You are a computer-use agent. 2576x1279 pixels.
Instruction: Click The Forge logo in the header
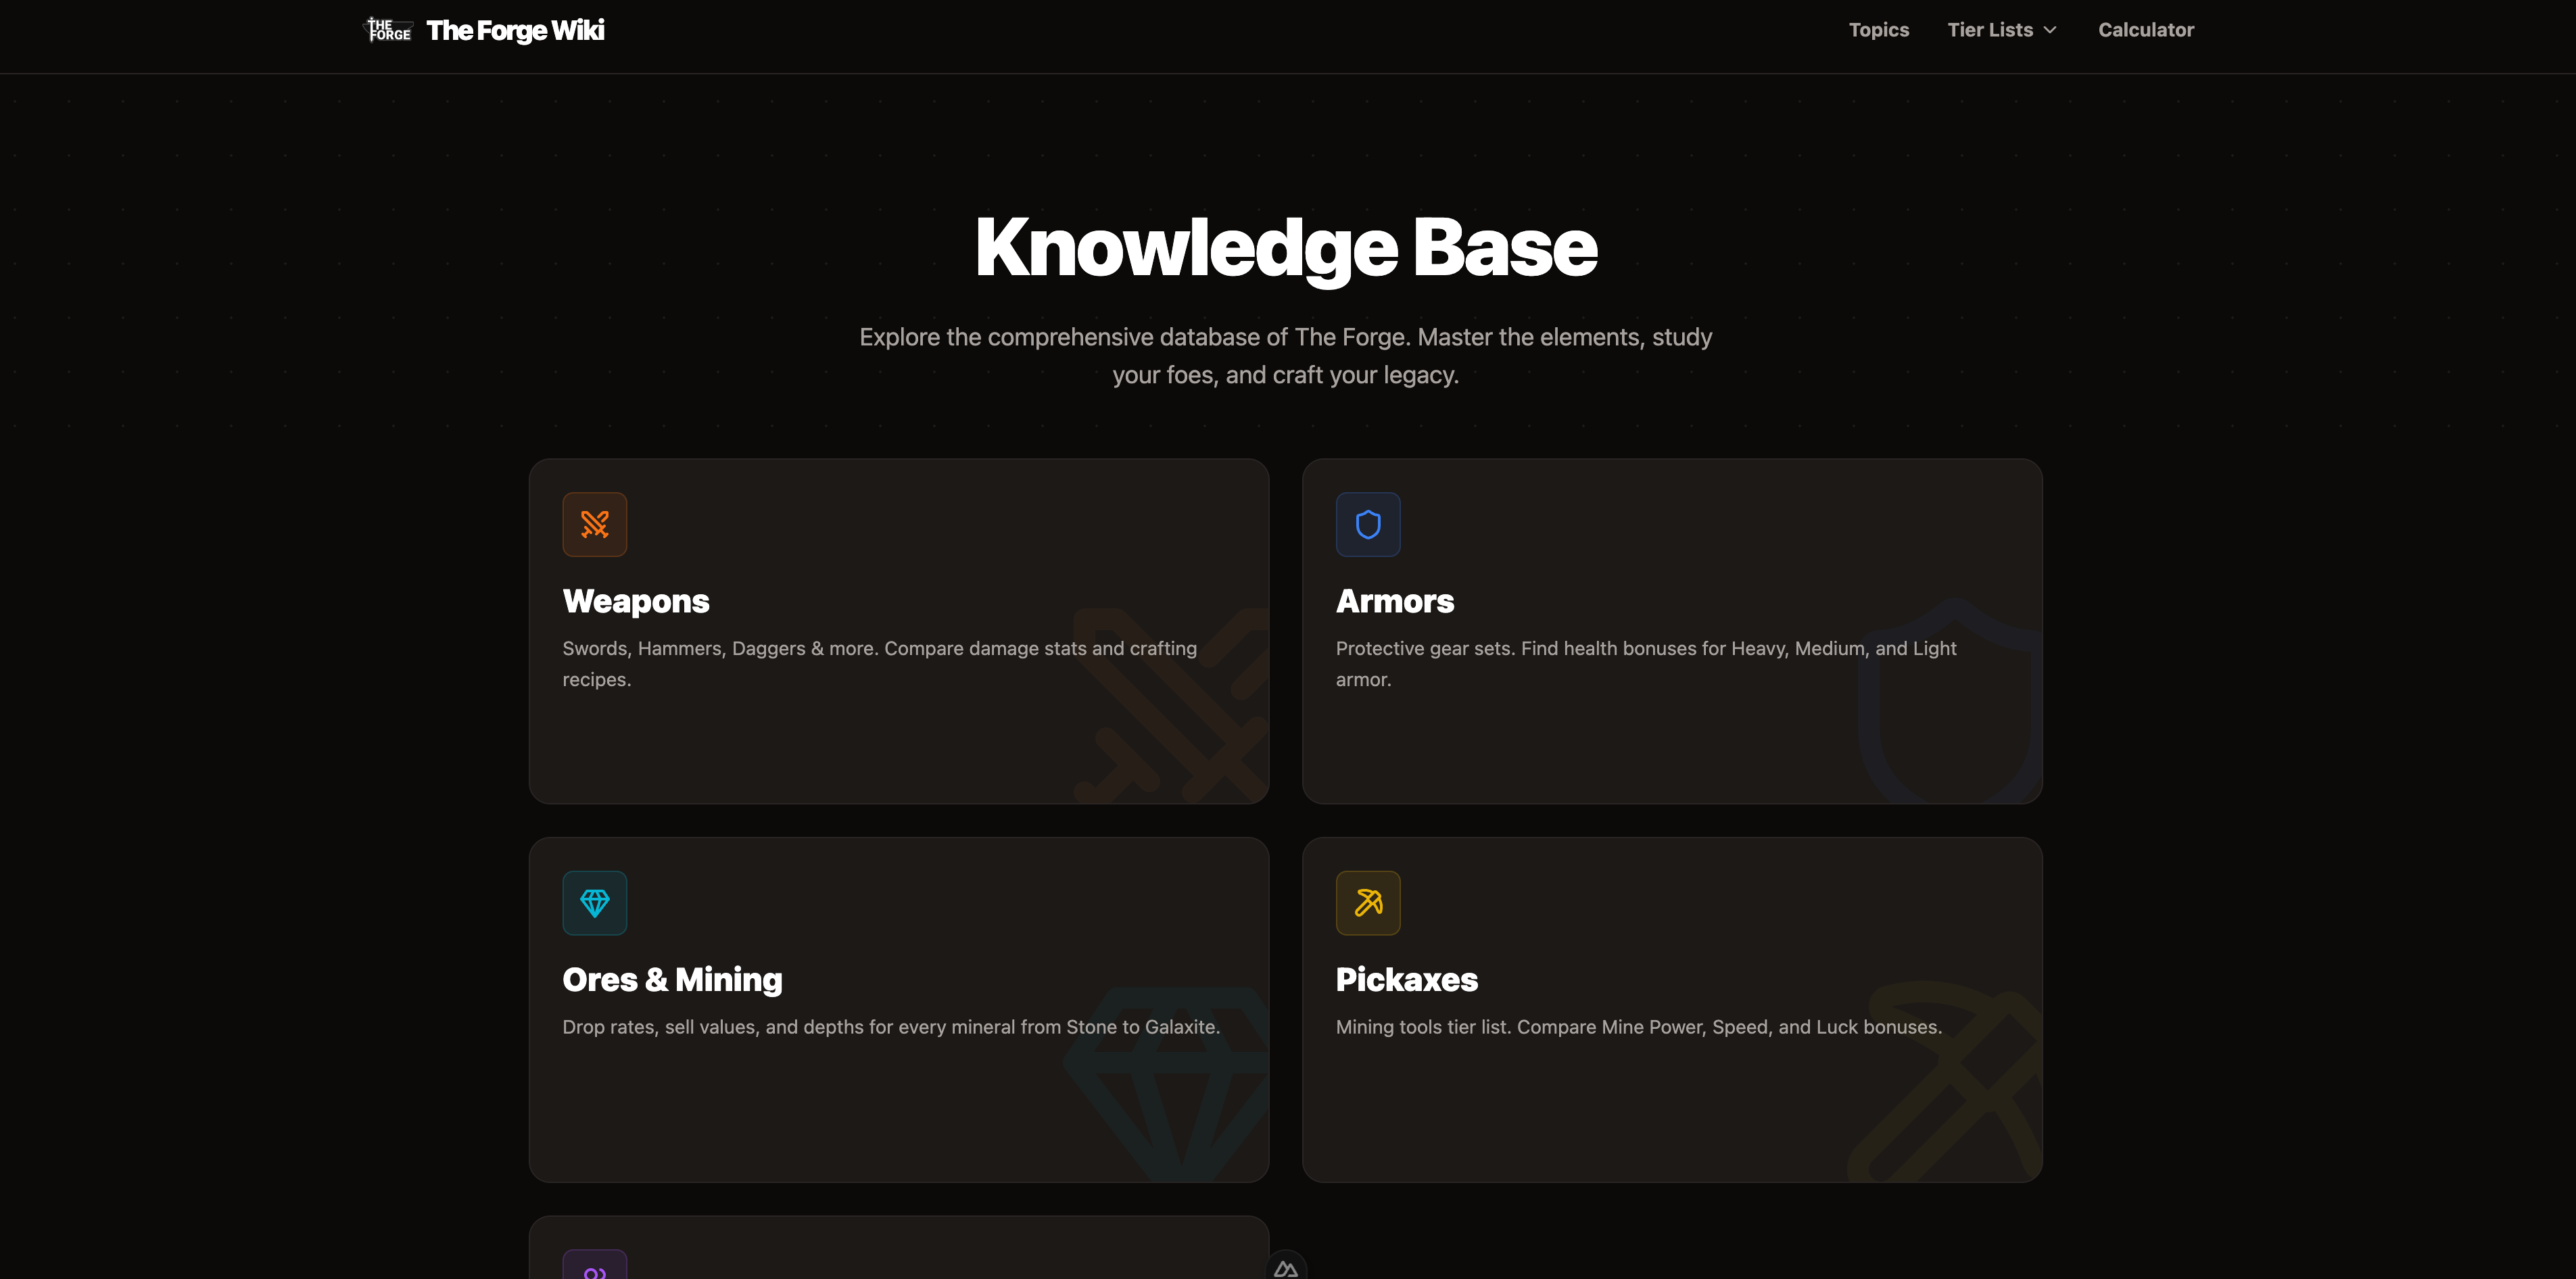[388, 29]
